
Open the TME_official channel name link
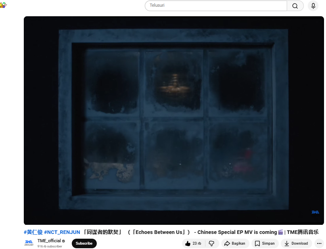click(x=49, y=241)
